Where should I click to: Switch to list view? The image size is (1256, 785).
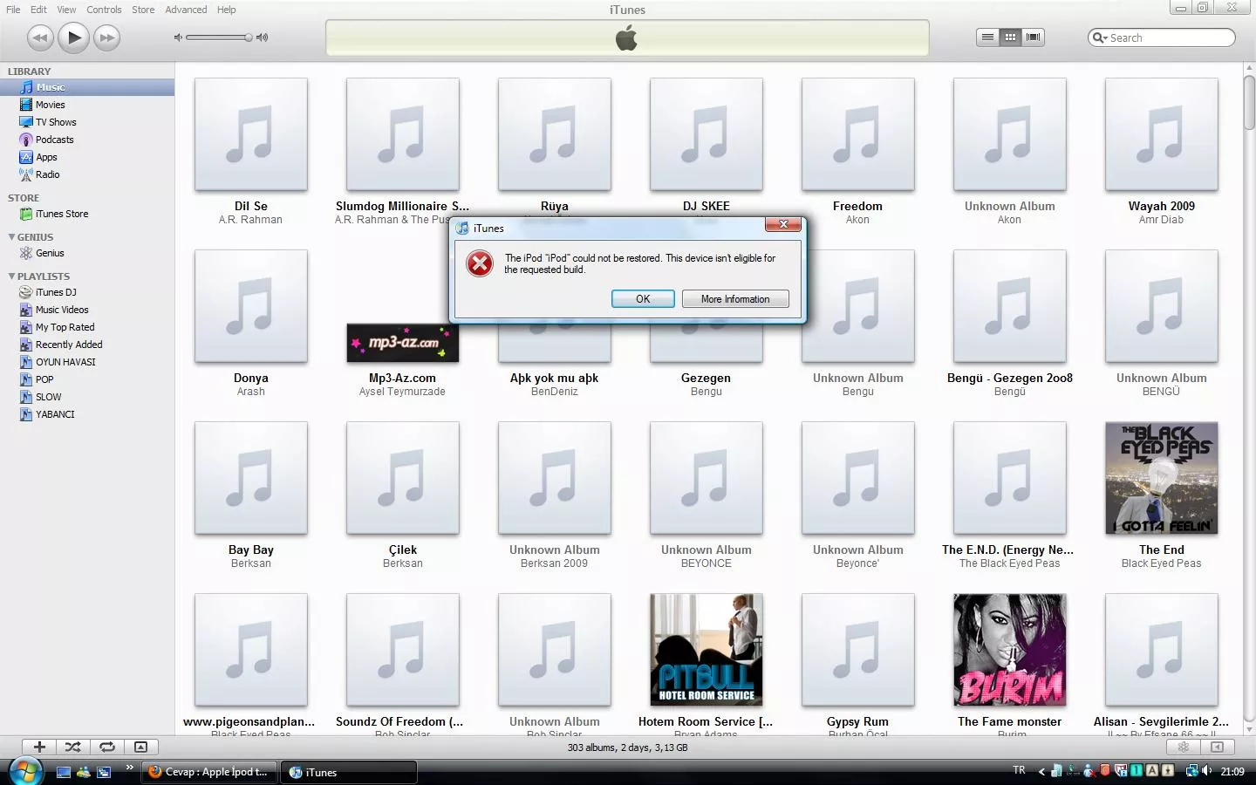987,37
